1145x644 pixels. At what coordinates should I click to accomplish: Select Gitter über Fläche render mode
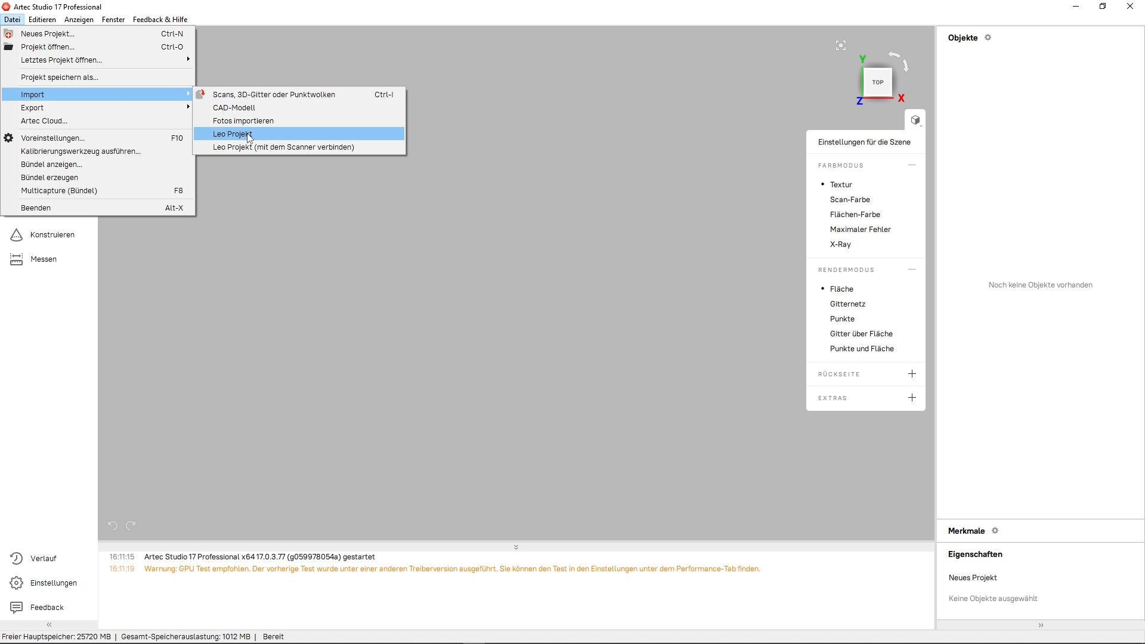(861, 334)
